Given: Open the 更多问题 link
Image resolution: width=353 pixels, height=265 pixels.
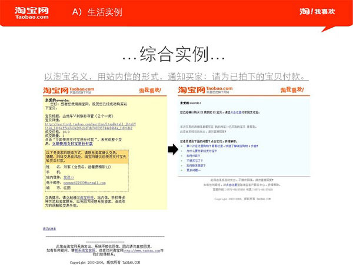Looking at the screenshot, I should [194, 170].
